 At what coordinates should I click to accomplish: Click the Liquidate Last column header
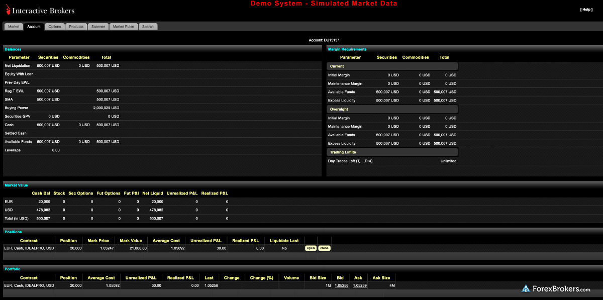tap(284, 241)
